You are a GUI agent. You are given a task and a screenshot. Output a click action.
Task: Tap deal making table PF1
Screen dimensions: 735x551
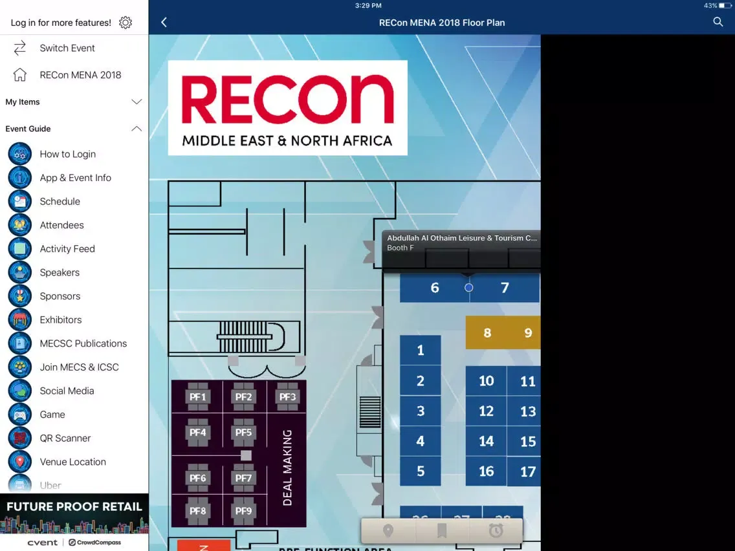(x=197, y=396)
